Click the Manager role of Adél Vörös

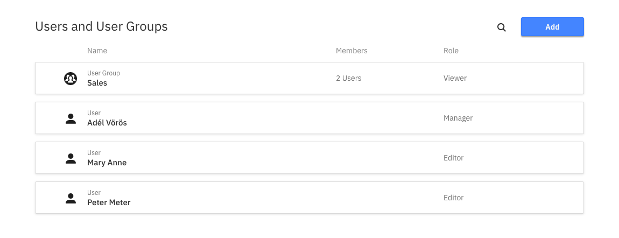point(458,118)
